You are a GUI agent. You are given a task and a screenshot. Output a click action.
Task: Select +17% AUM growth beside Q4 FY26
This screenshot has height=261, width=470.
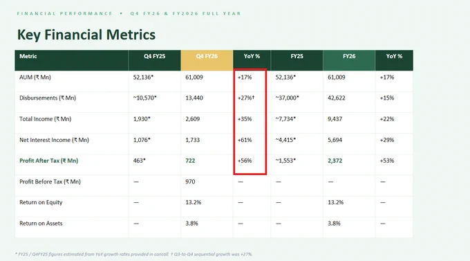click(245, 77)
